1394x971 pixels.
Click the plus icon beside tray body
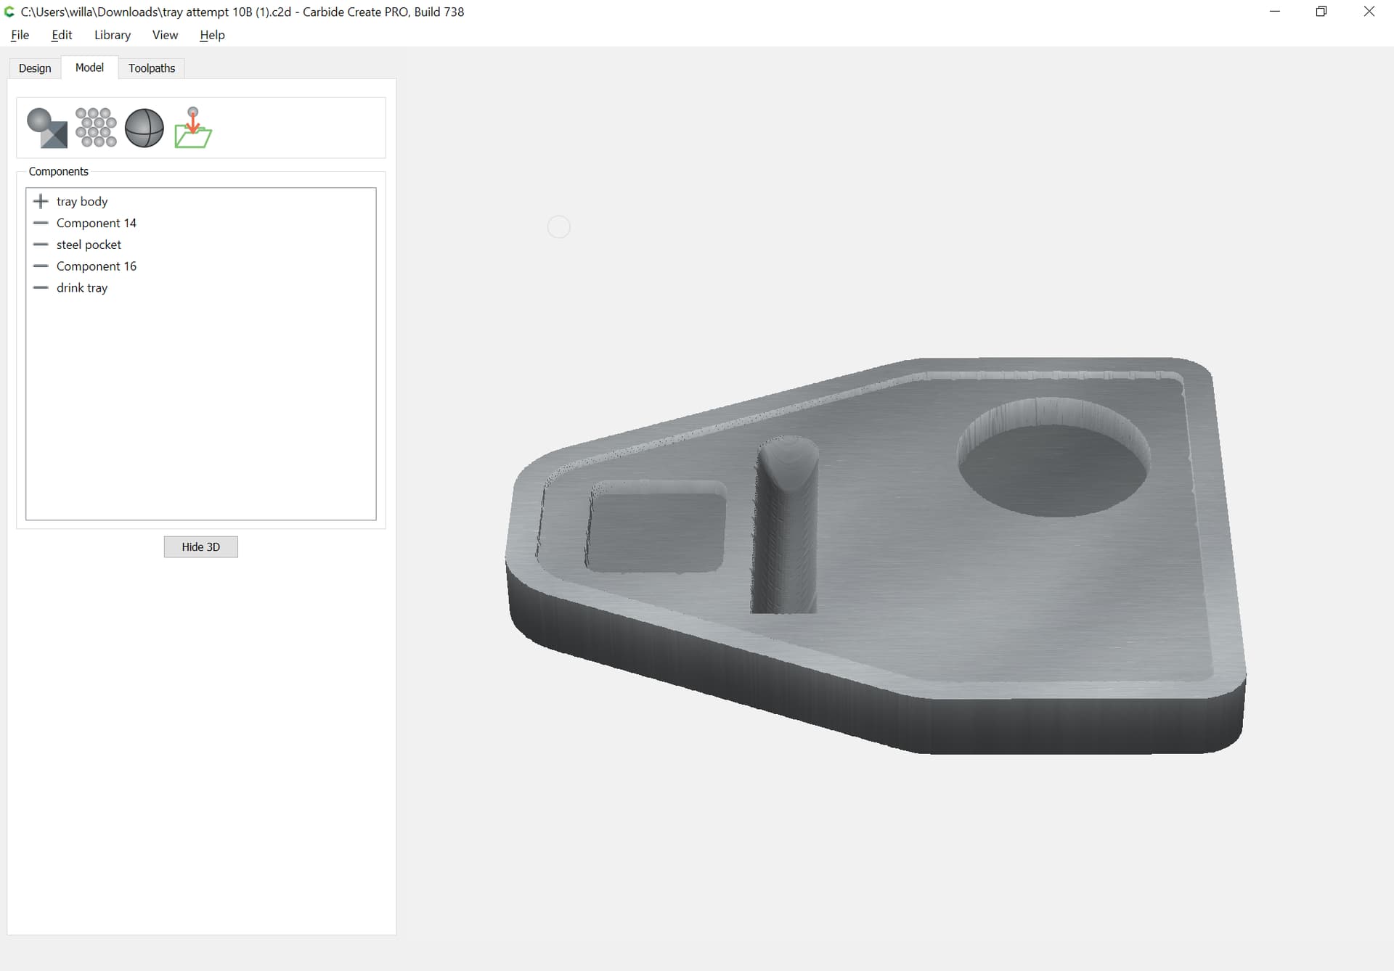point(41,201)
